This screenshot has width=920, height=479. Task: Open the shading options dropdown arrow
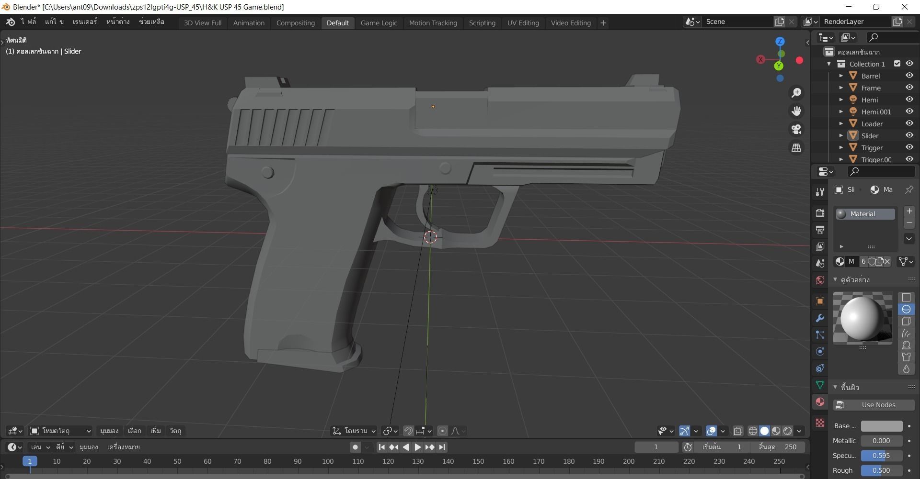click(x=799, y=431)
